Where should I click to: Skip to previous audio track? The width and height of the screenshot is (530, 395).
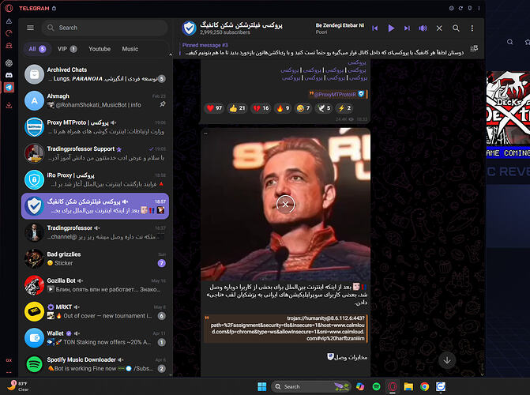[375, 28]
